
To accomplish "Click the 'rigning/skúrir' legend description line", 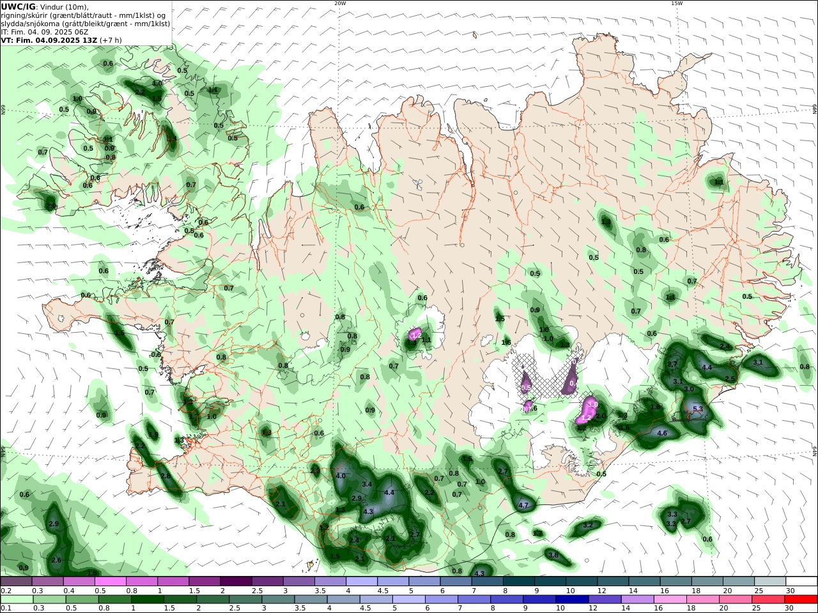I will pos(82,15).
